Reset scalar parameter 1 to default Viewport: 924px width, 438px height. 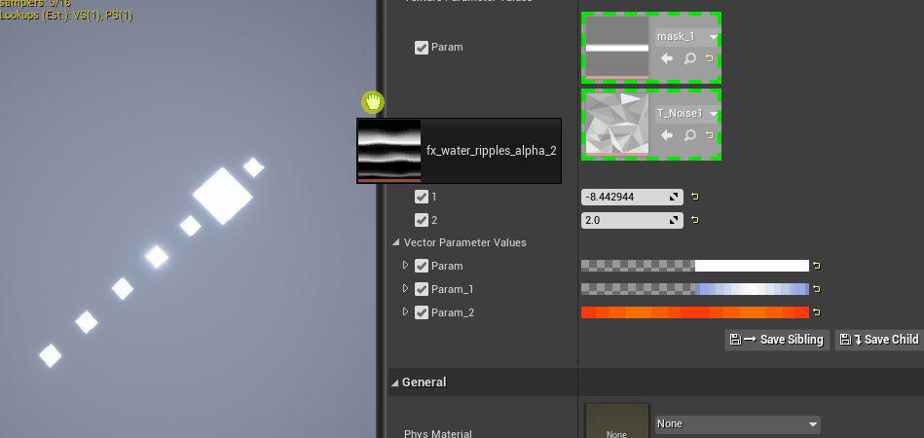point(695,197)
